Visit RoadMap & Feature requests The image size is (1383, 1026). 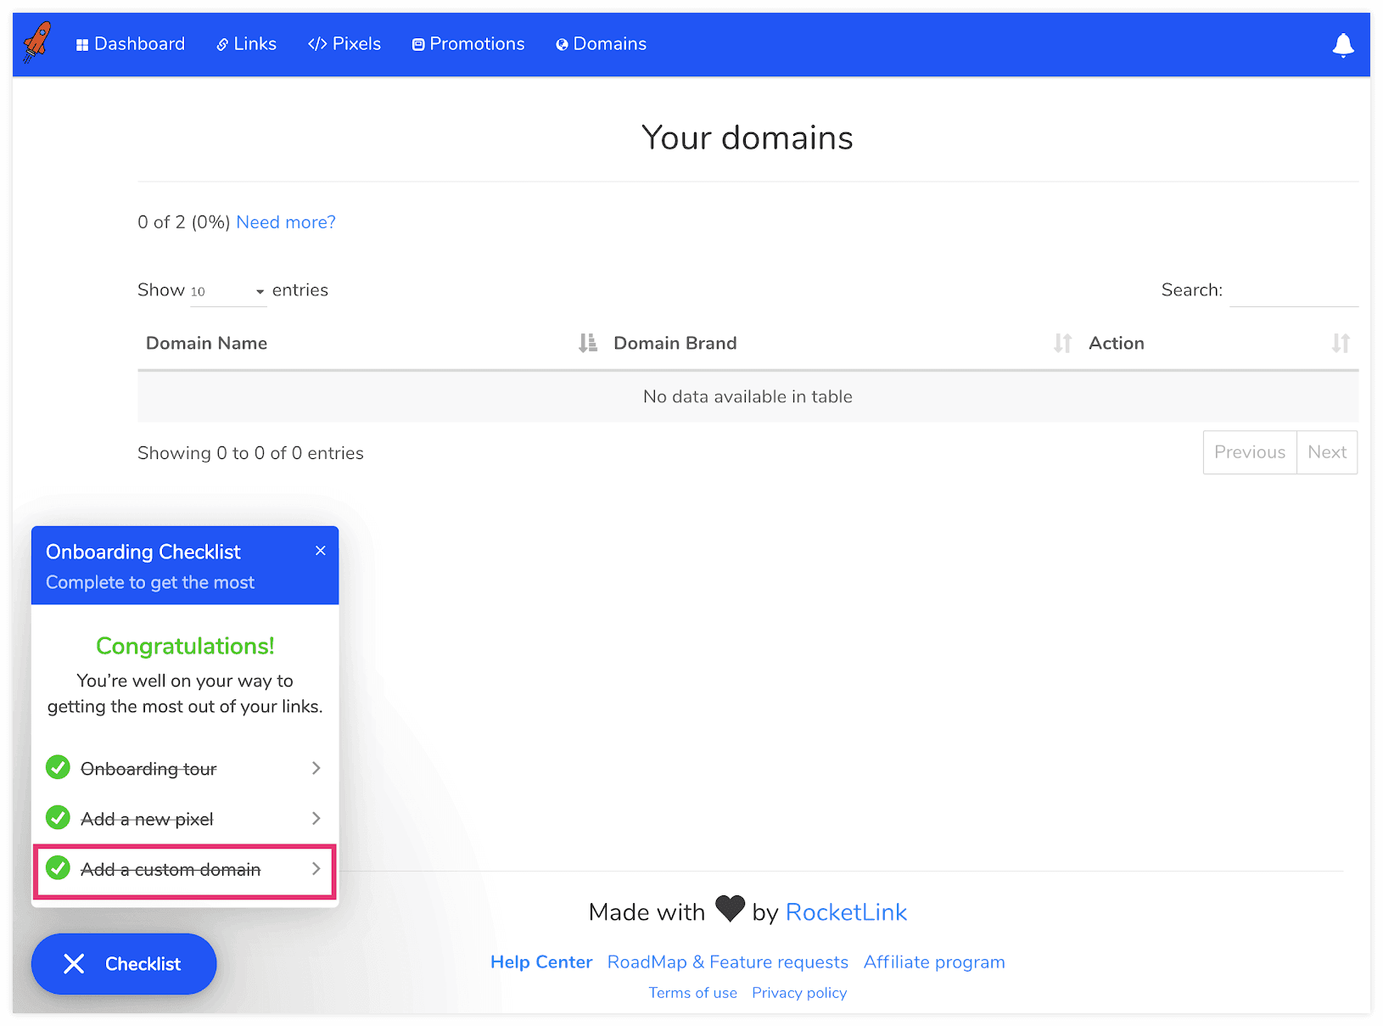pos(728,962)
